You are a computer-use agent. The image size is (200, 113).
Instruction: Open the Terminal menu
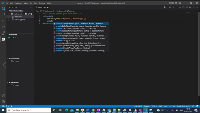[42, 3]
